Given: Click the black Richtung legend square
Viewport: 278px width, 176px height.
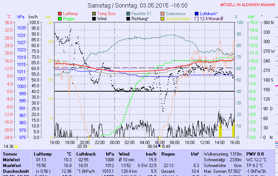Looking at the screenshot, I should [128, 18].
